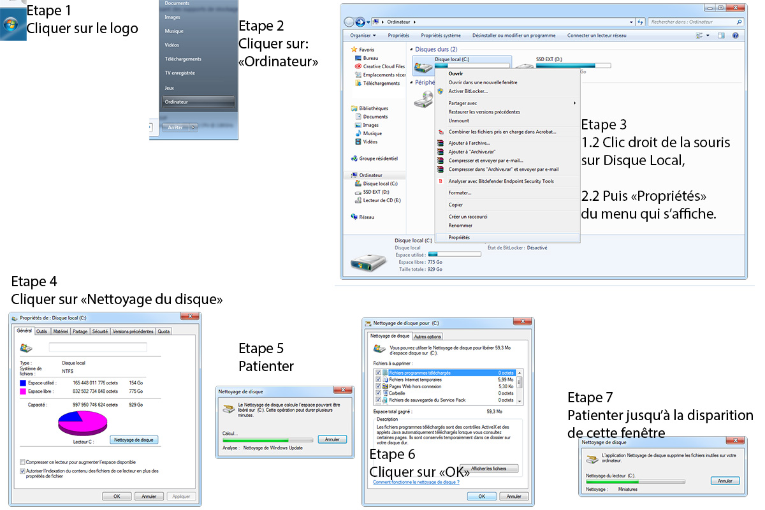Screen dimensions: 765x510
Task: Open Creative Cloud Files in navigation pane
Action: [380, 66]
